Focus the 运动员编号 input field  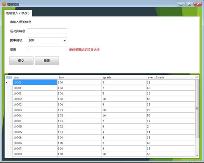(47, 31)
